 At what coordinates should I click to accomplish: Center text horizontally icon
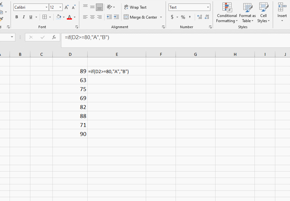(92, 17)
